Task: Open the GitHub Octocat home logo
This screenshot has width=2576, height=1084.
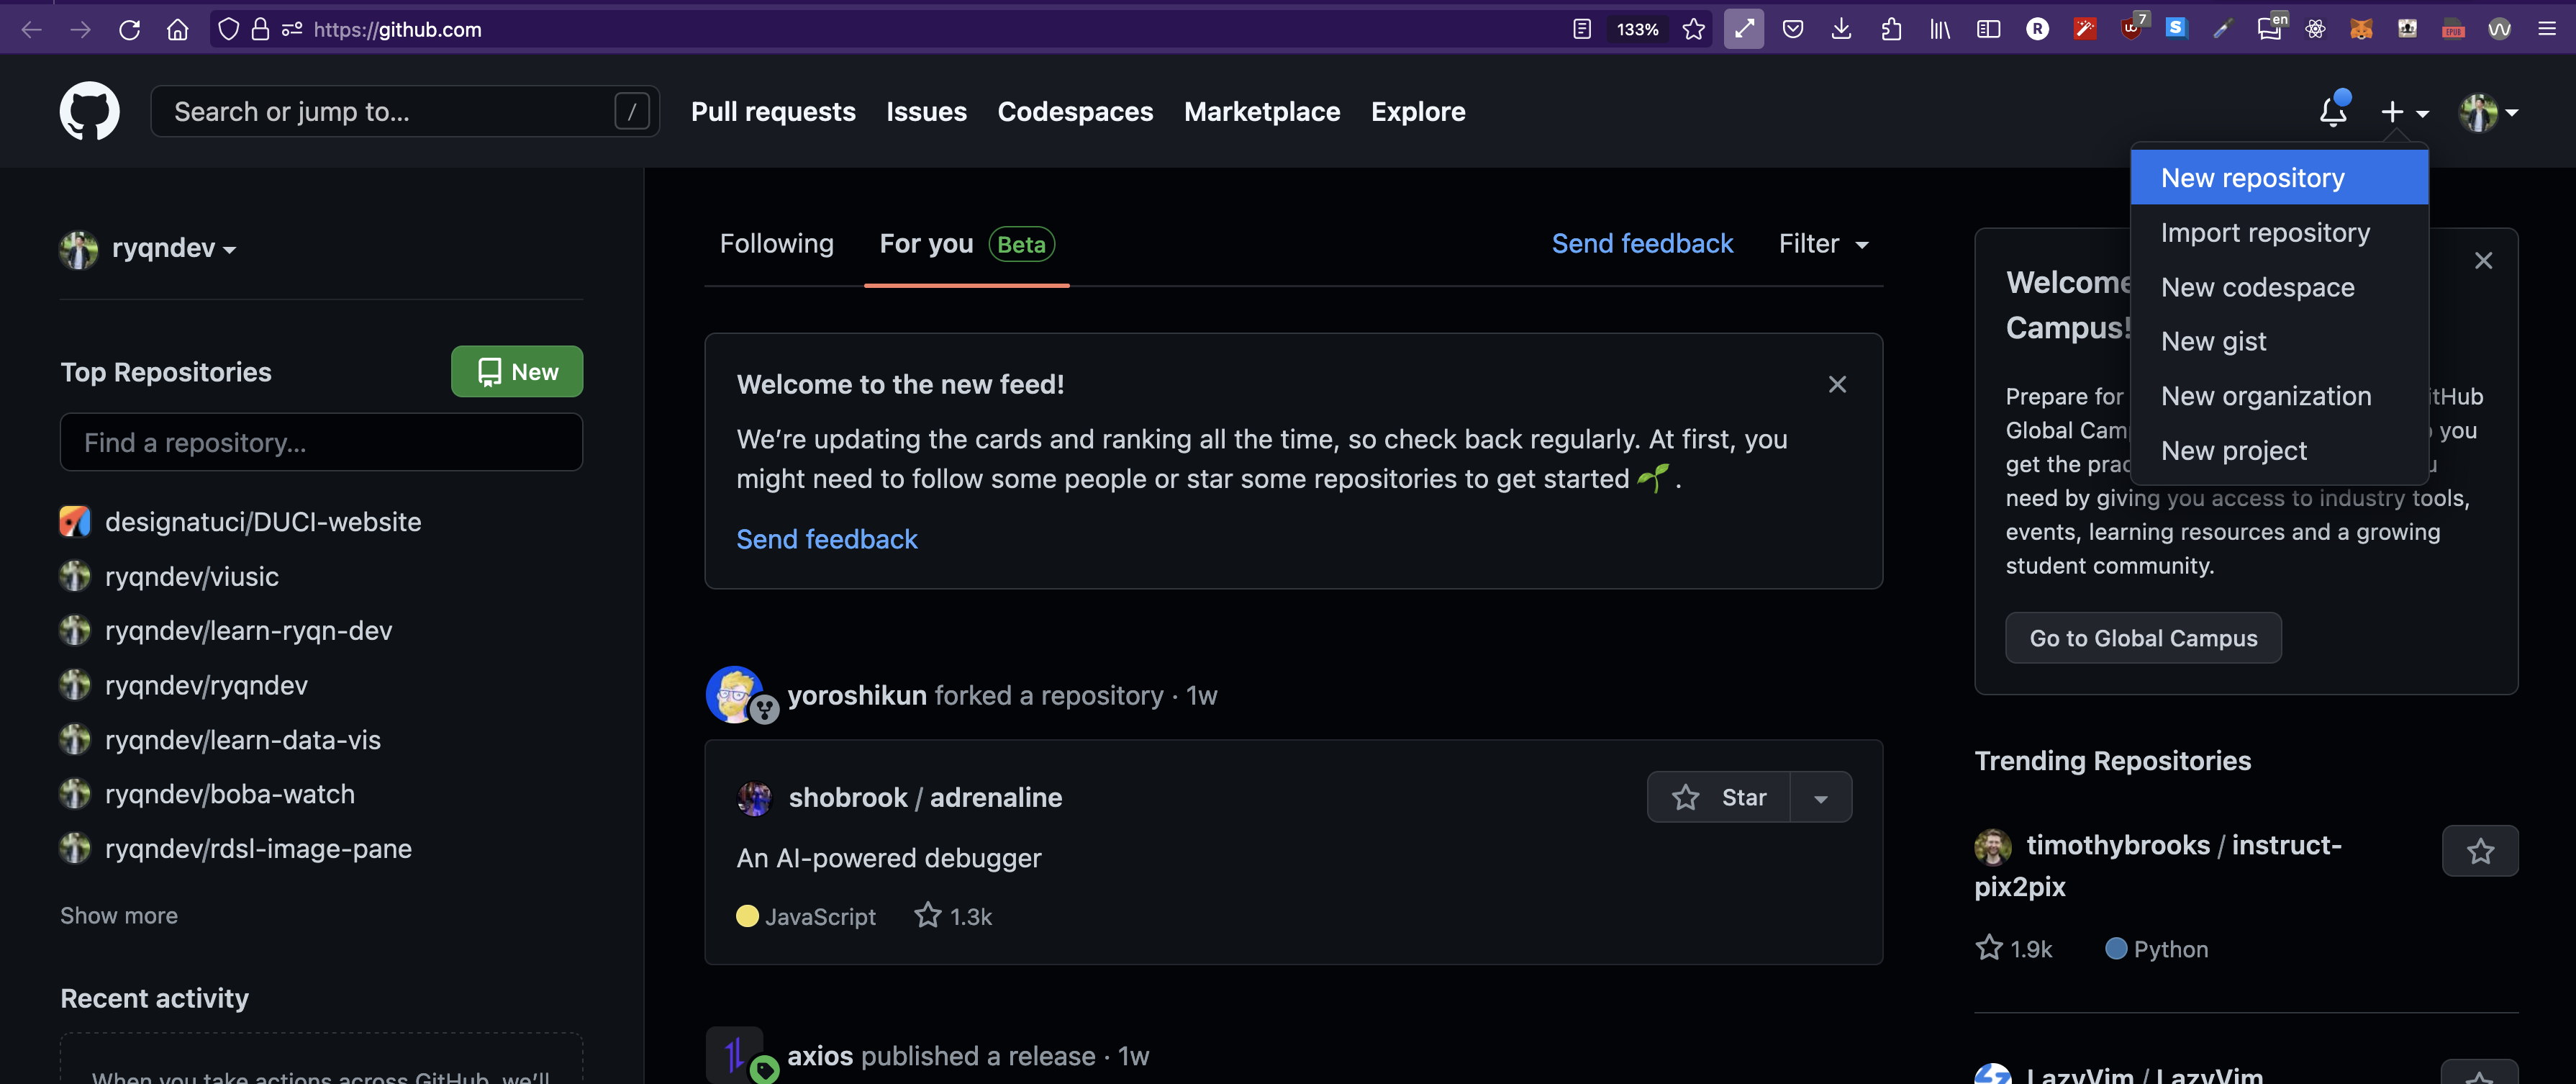Action: [89, 111]
